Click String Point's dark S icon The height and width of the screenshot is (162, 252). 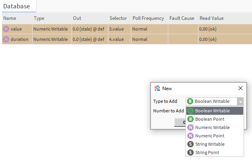point(190,152)
